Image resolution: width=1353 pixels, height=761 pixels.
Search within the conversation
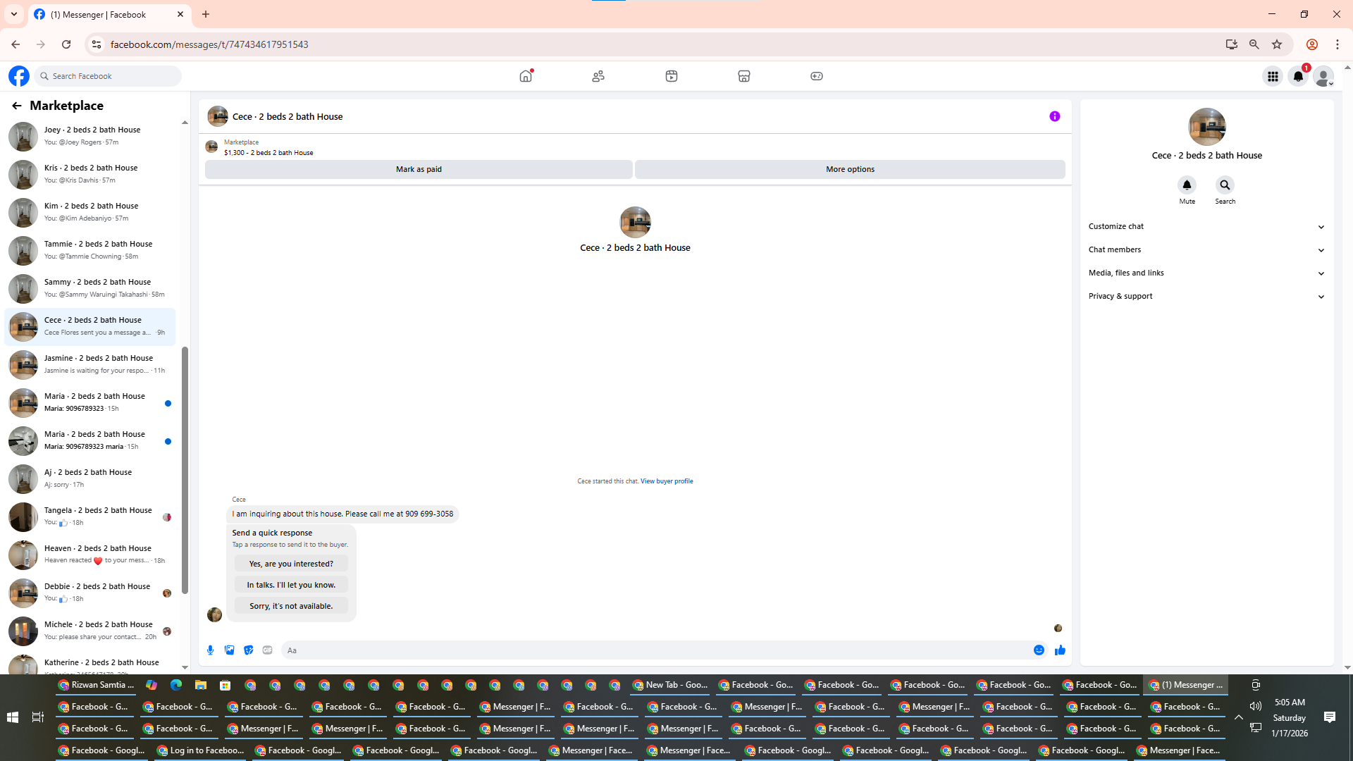coord(1225,185)
